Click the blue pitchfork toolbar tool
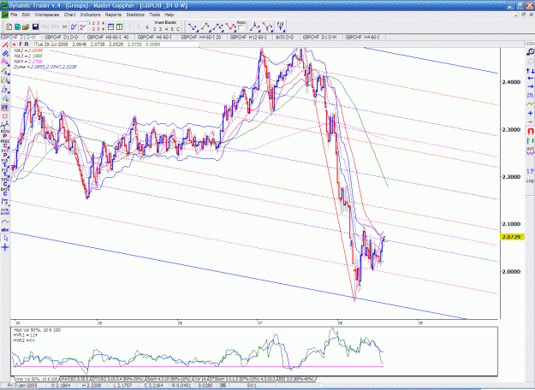This screenshot has width=535, height=390. tap(254, 27)
